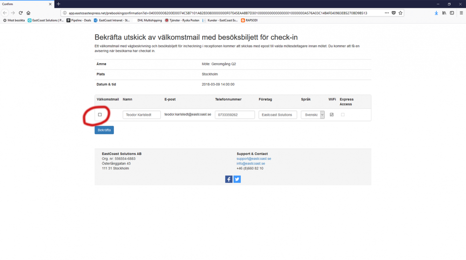This screenshot has width=466, height=260.
Task: Click the browser reload button
Action: point(21,13)
